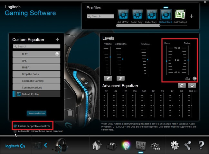Select the second Call of Duty profile

pos(152,16)
